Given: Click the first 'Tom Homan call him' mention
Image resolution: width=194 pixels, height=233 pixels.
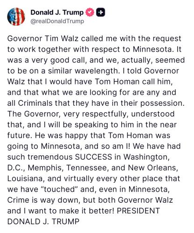Looking at the screenshot, I should 133,82.
